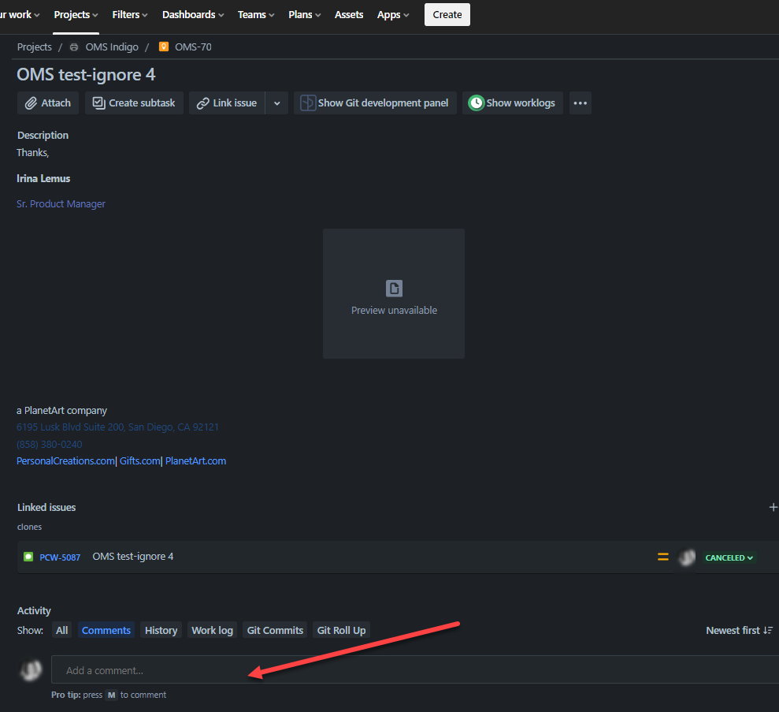Show Git development panel
The height and width of the screenshot is (712, 779).
point(375,103)
